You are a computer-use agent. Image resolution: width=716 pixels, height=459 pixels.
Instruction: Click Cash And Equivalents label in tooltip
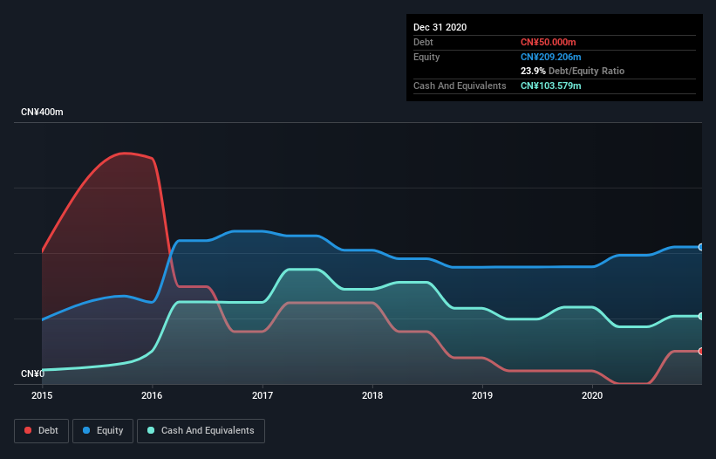pos(460,86)
